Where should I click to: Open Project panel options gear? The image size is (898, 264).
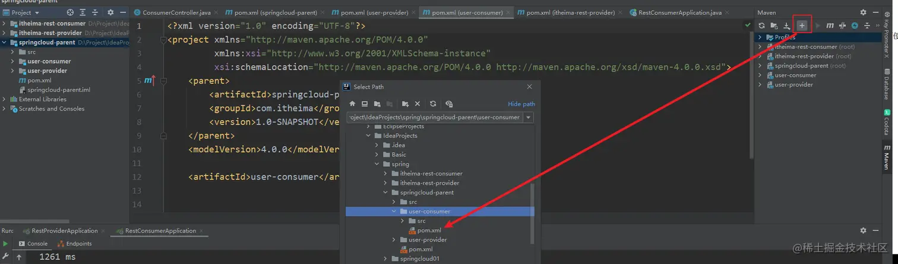pyautogui.click(x=110, y=12)
